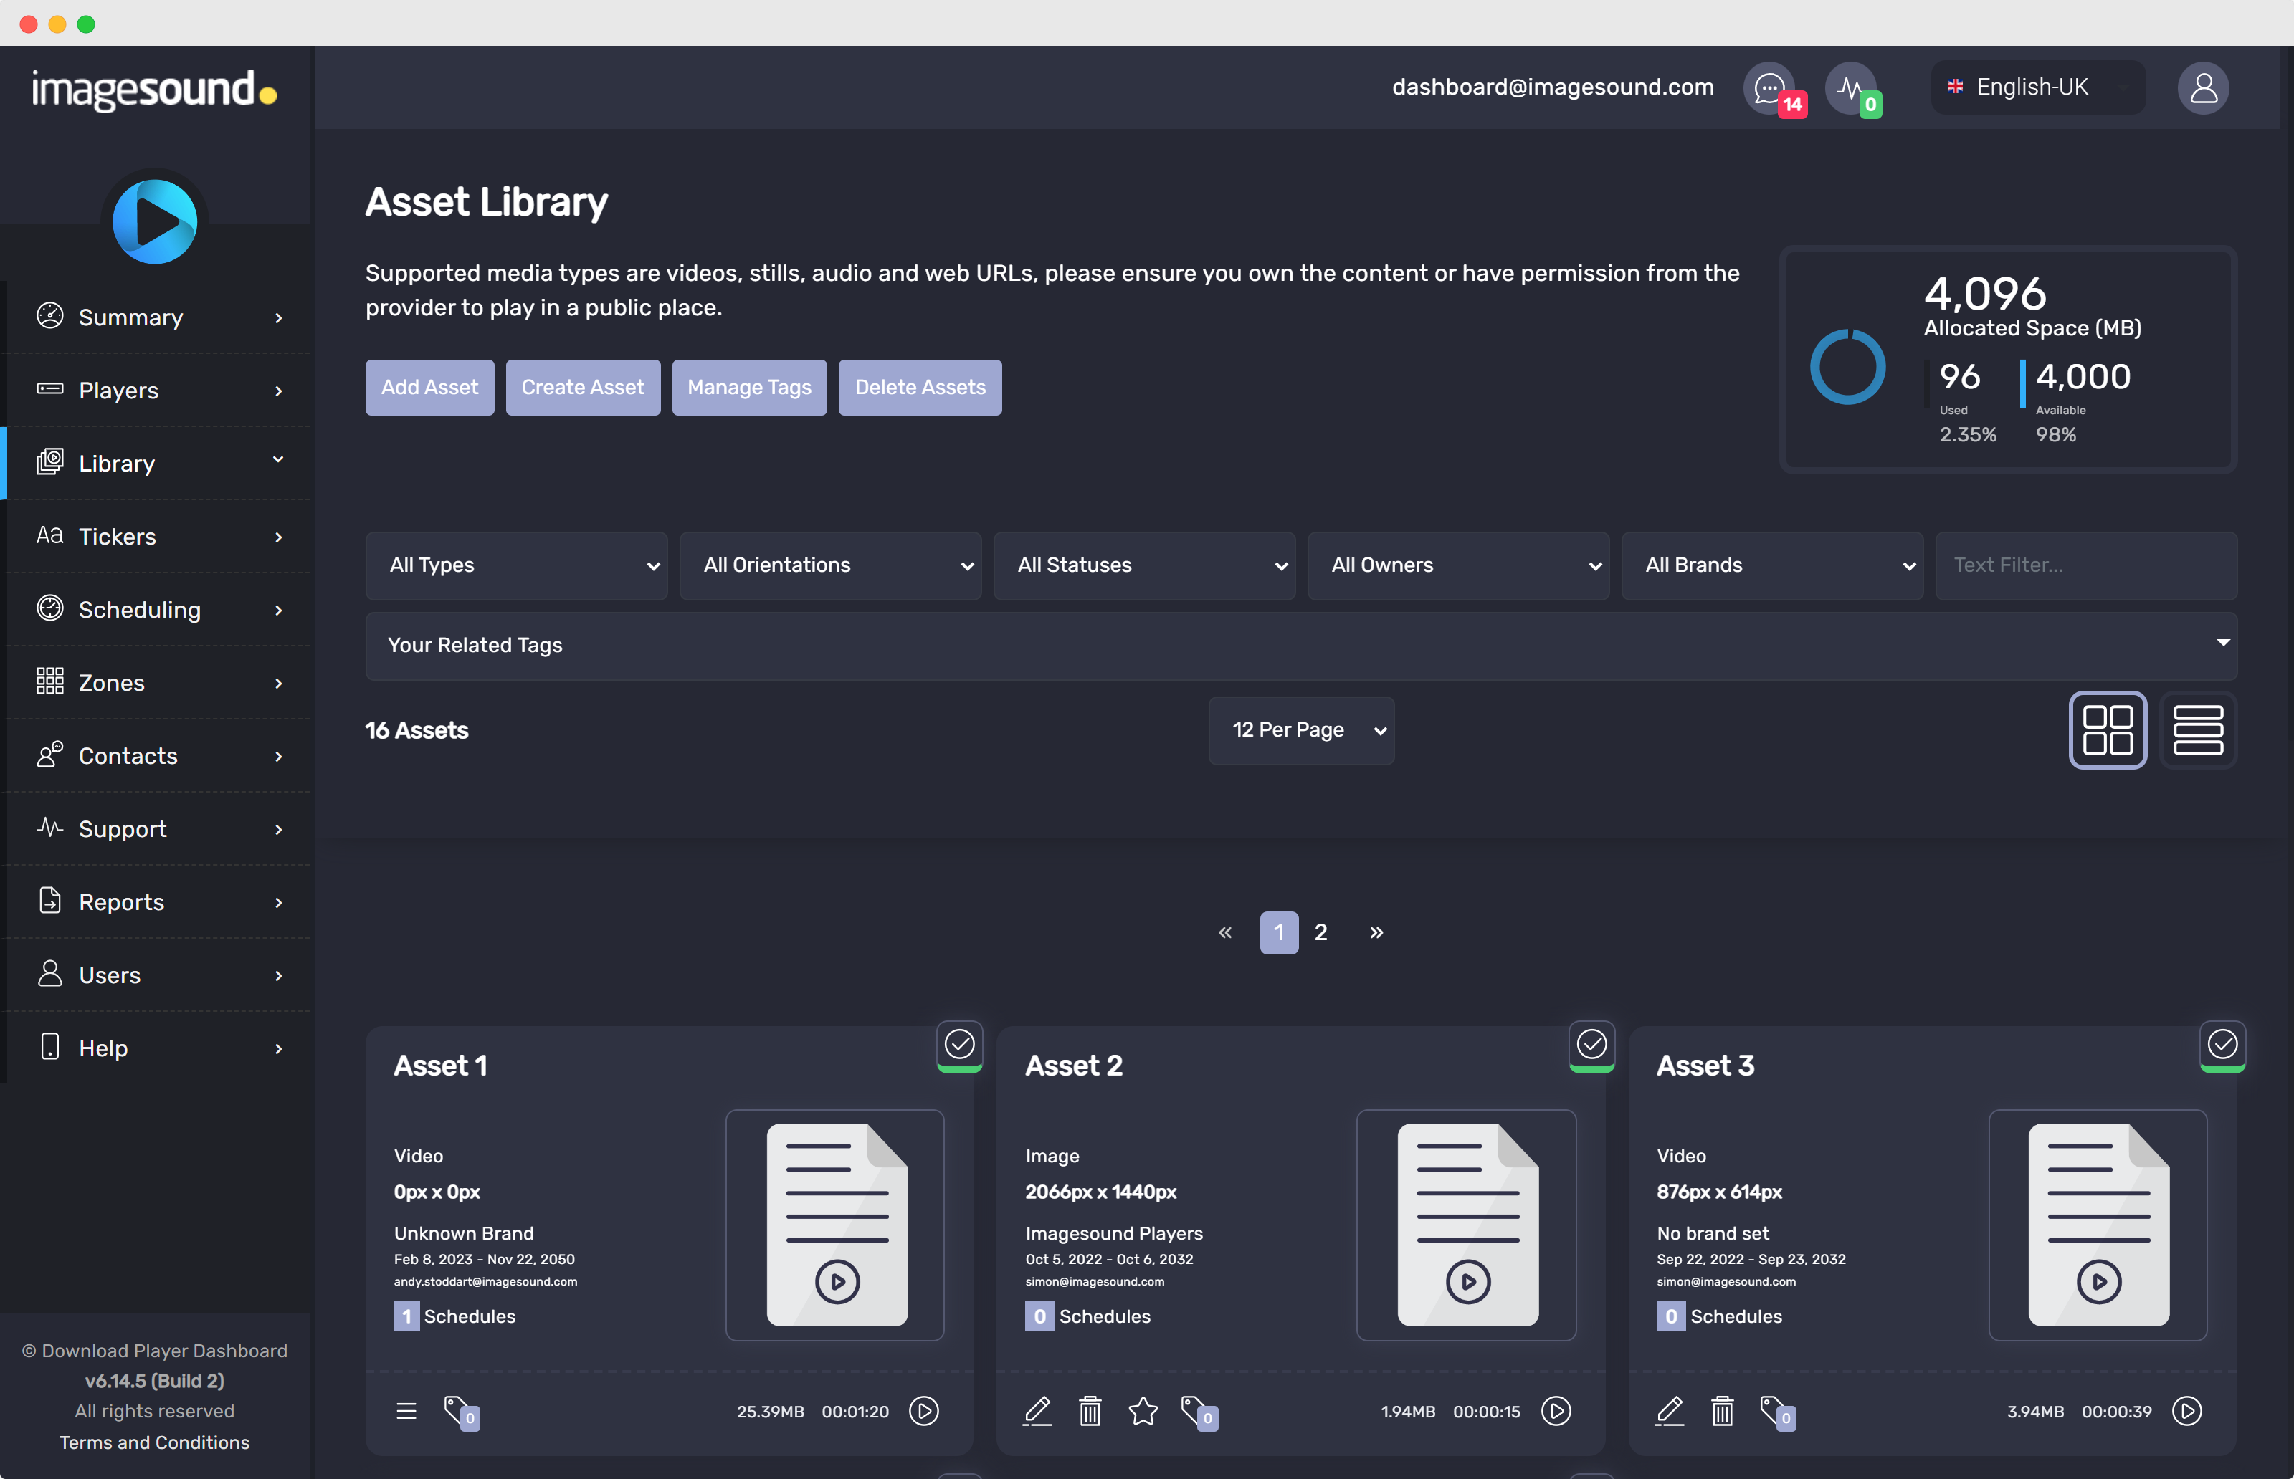Play preview of Asset 2 in footer
Viewport: 2294px width, 1479px height.
point(1556,1411)
